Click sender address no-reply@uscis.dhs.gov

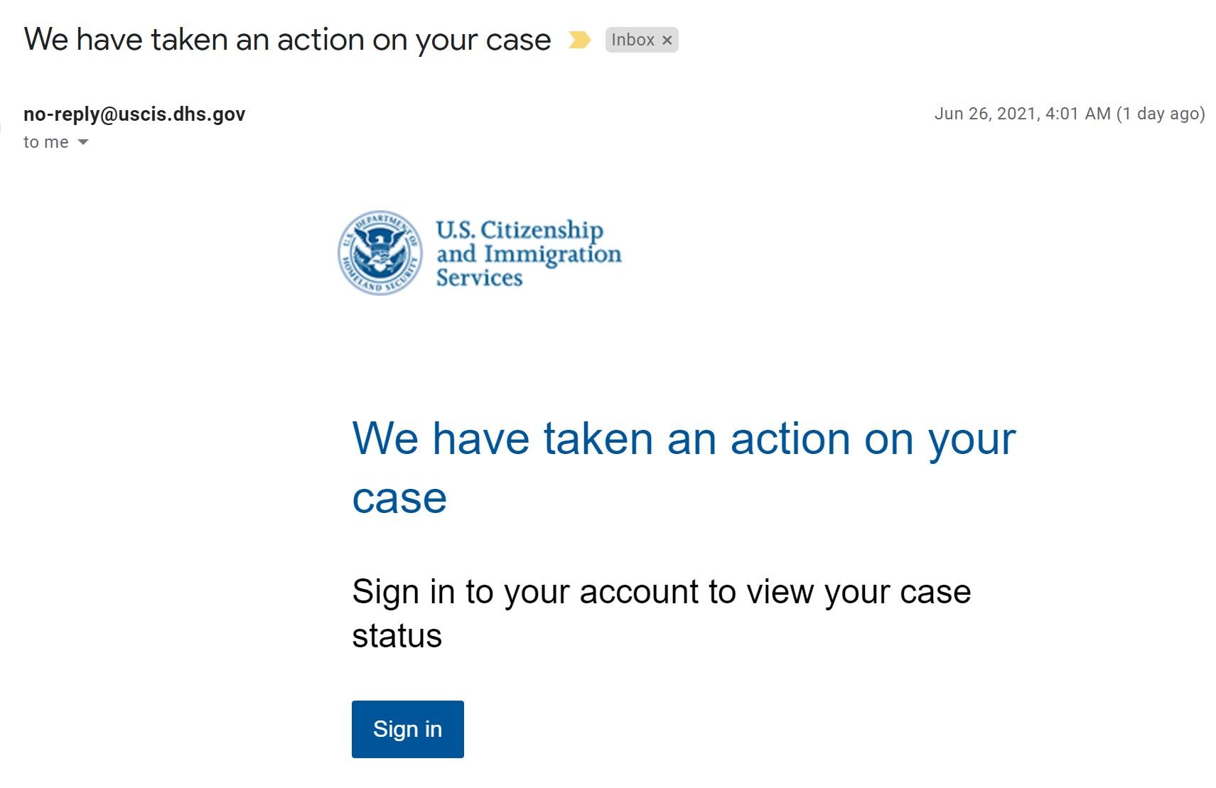134,114
